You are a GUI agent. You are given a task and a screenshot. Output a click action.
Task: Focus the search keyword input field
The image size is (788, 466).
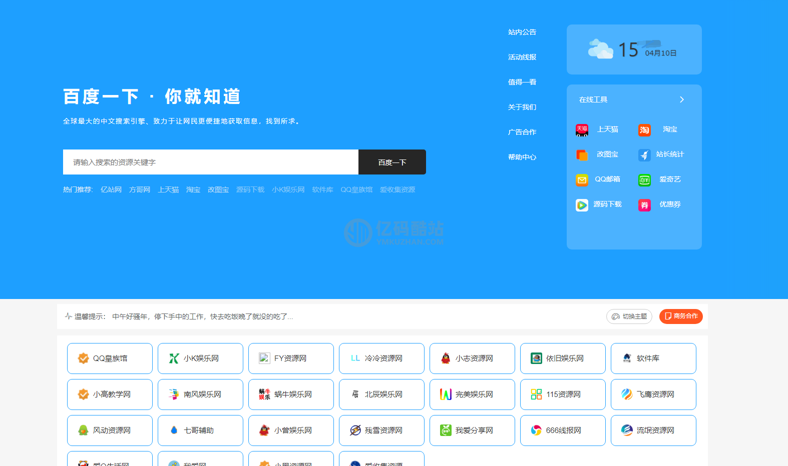coord(211,162)
